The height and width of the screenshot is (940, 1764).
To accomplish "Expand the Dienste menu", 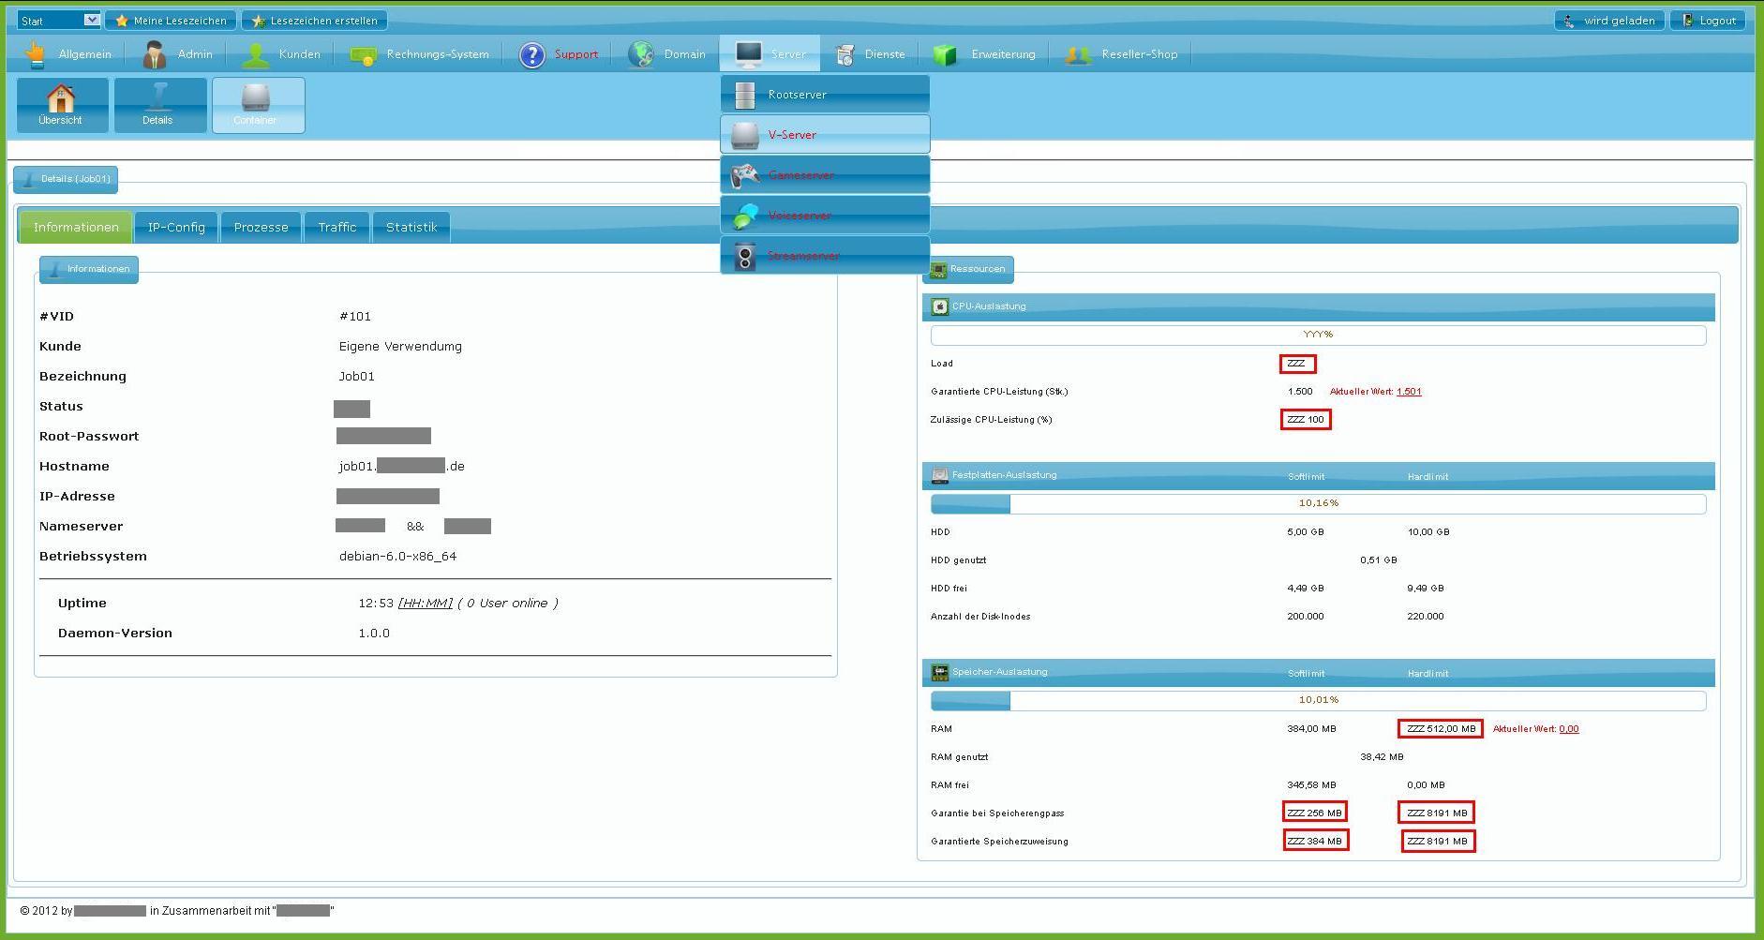I will 871,54.
